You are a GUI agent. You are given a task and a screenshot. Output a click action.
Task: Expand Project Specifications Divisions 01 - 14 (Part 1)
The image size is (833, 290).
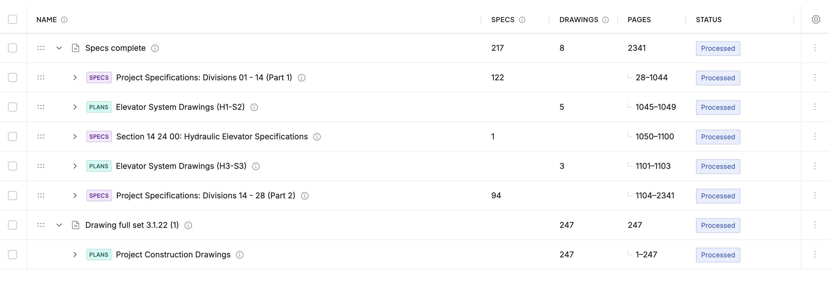(x=75, y=78)
